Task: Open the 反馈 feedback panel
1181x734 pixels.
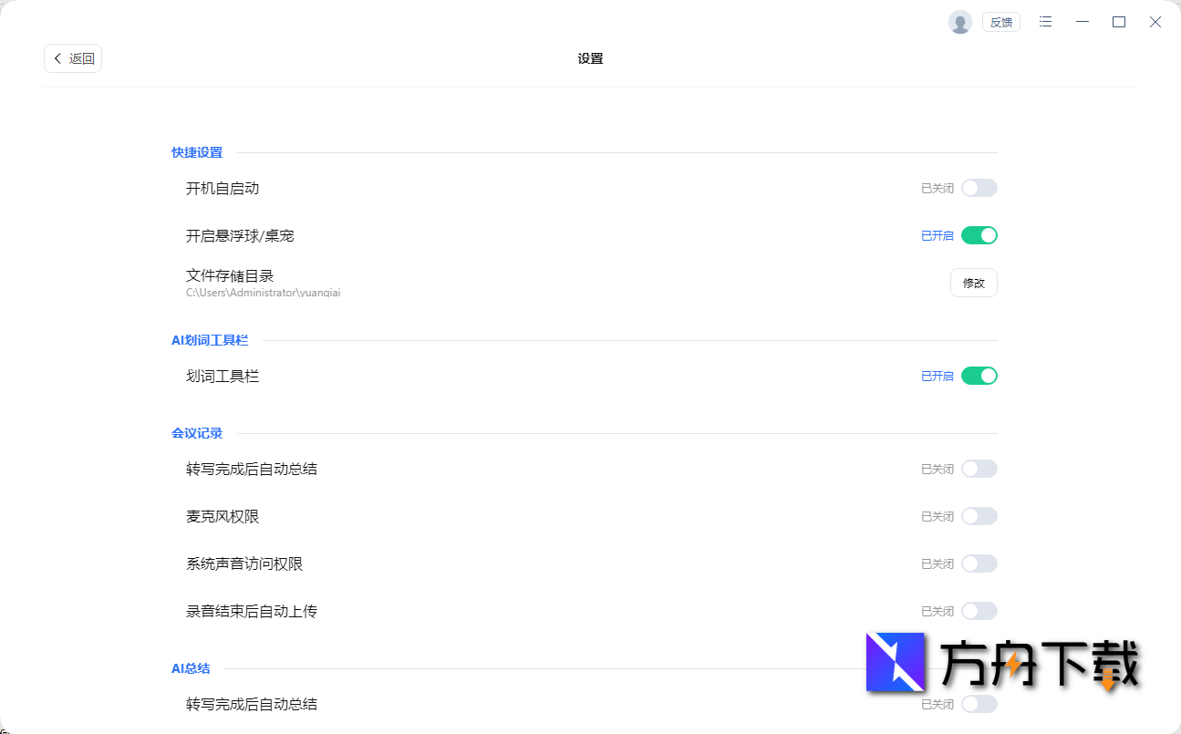Action: tap(1000, 21)
